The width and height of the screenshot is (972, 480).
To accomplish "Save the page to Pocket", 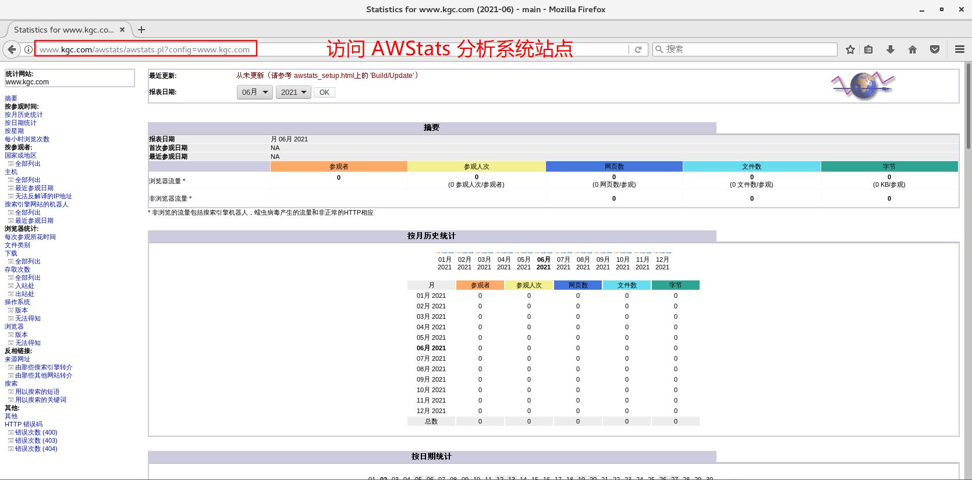I will click(935, 49).
